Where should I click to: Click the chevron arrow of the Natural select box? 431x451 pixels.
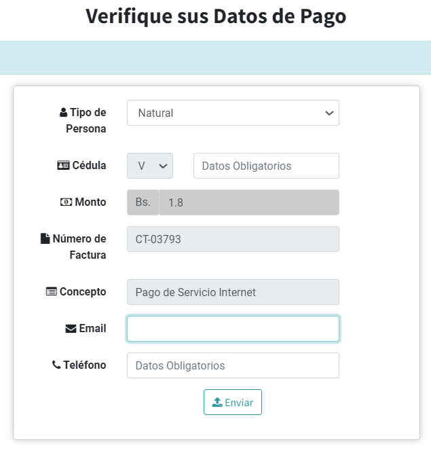pos(329,113)
